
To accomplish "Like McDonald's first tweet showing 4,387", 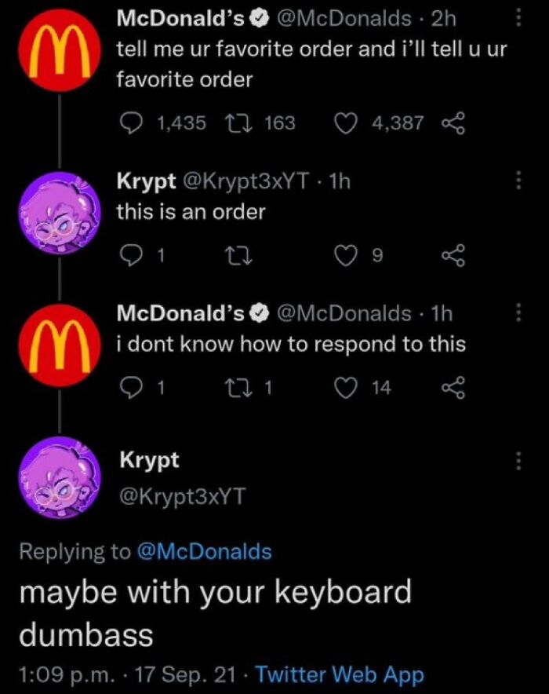I will 345,122.
